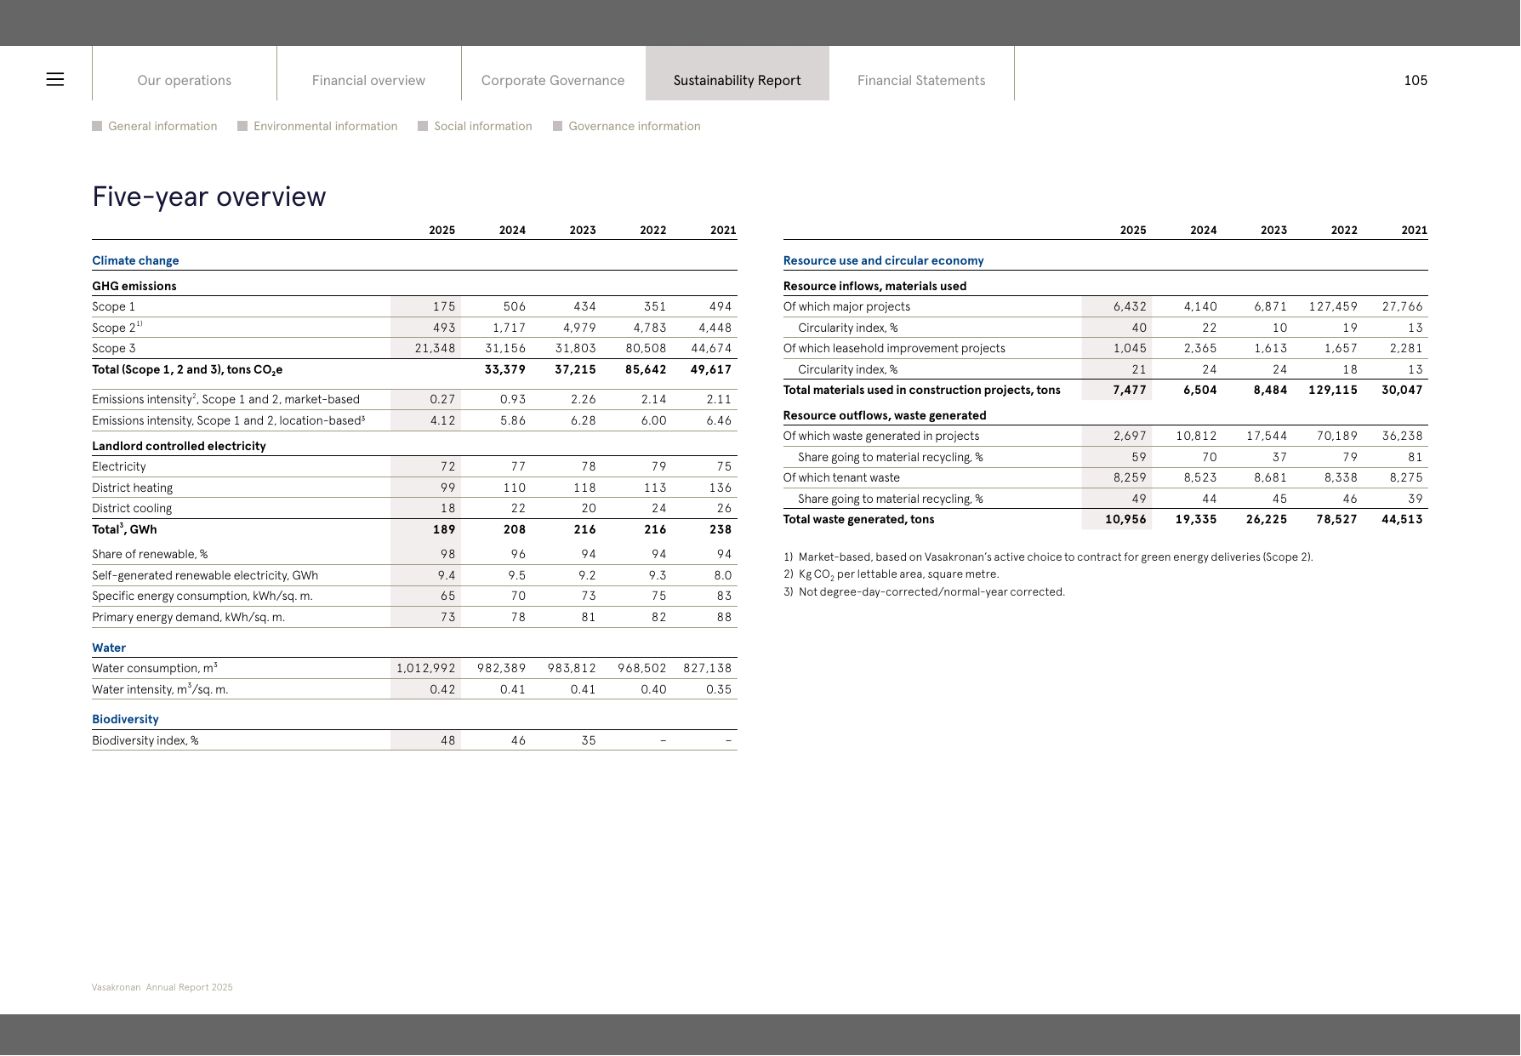Click Resource use and circular economy heading

(884, 260)
